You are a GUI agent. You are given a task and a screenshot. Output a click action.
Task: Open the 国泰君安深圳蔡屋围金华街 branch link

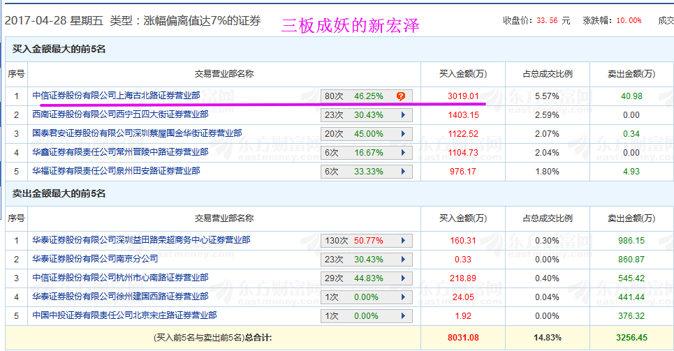click(137, 133)
